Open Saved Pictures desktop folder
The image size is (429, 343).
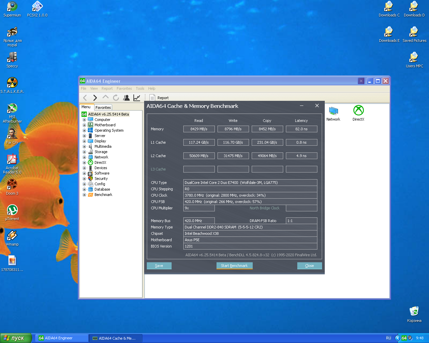[414, 35]
